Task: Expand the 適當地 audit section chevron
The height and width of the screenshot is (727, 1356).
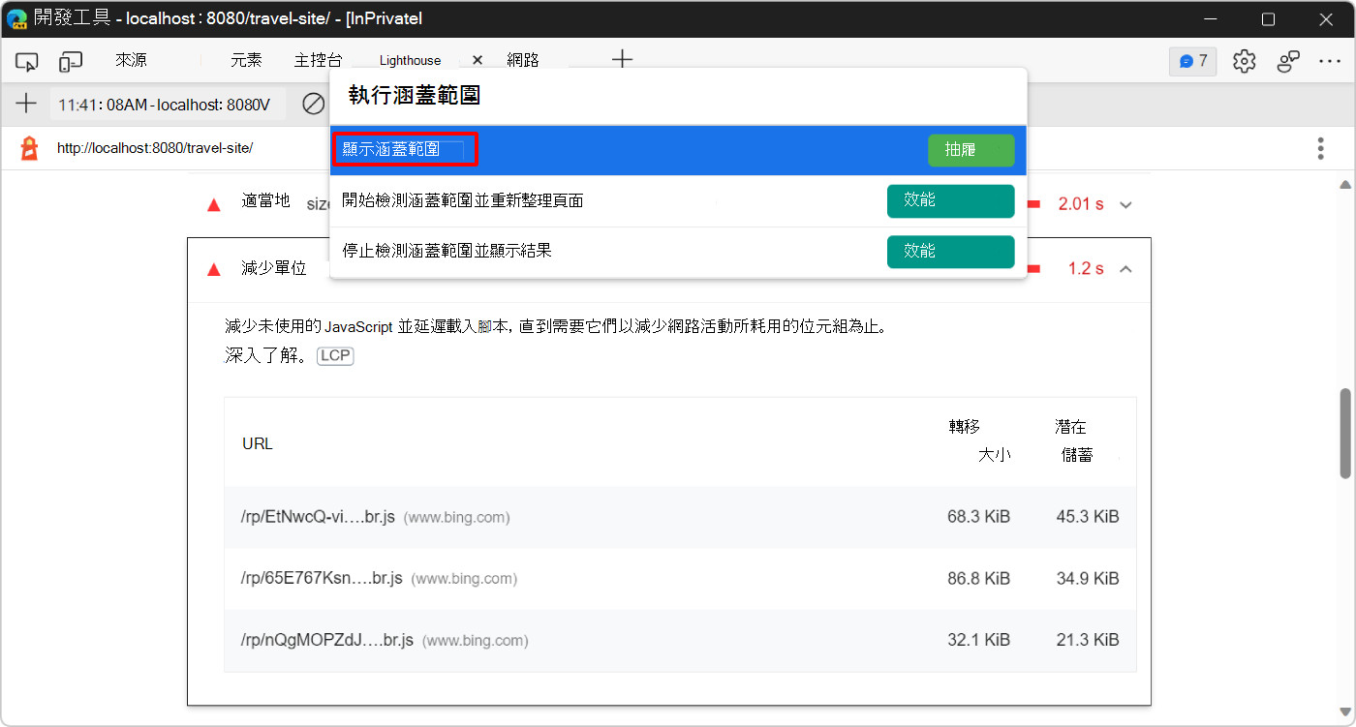Action: [1125, 204]
